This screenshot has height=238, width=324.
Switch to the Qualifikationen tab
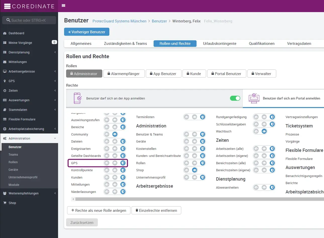coord(261,44)
